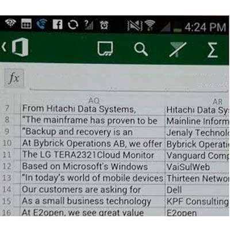Tap the Facebook notification icon in status bar

(57, 25)
